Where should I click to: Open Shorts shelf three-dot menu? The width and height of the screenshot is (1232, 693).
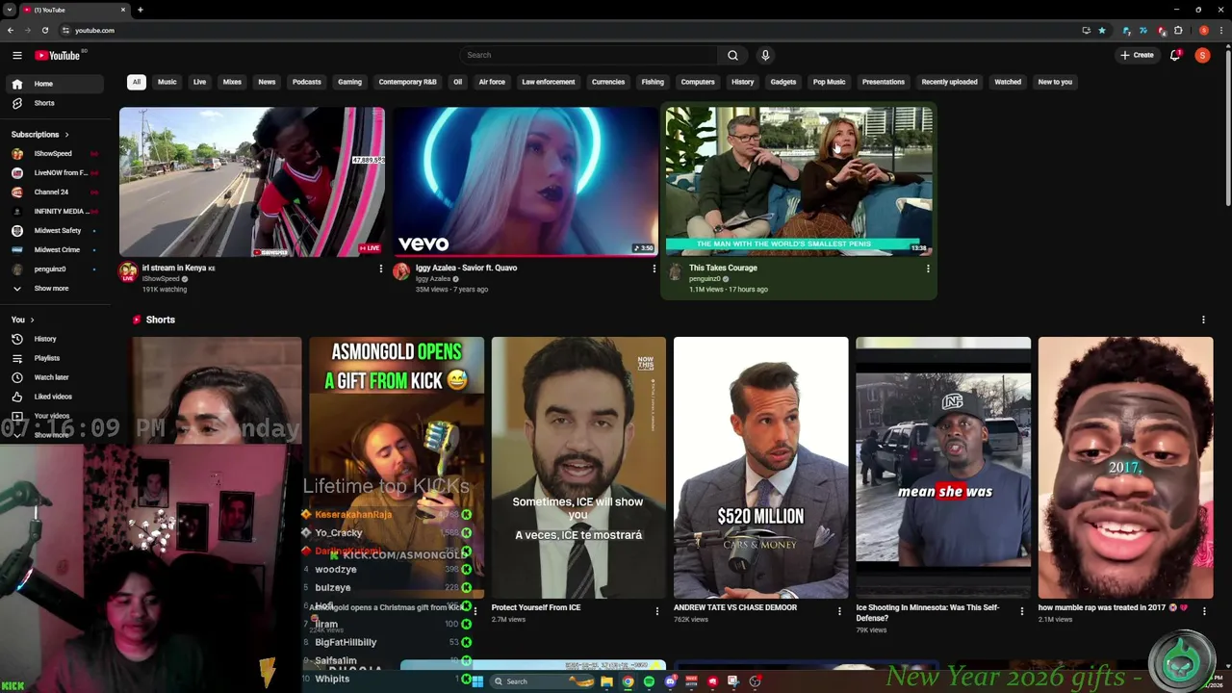(x=1203, y=320)
